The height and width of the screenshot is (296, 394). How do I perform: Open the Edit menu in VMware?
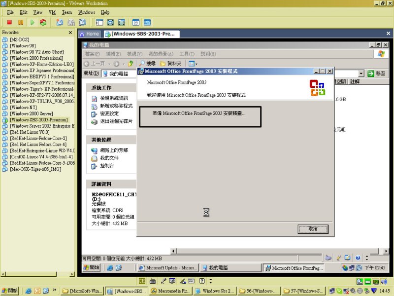click(x=24, y=12)
